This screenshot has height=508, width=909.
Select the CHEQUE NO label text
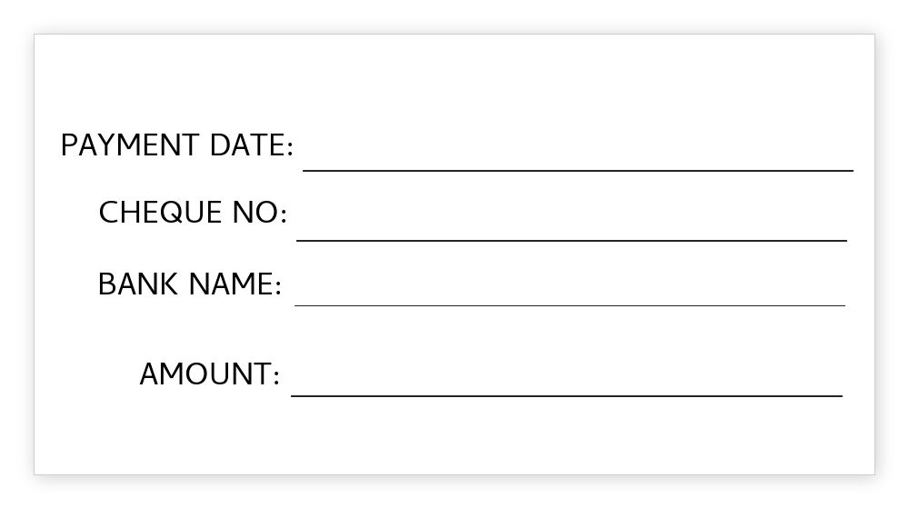[x=192, y=213]
